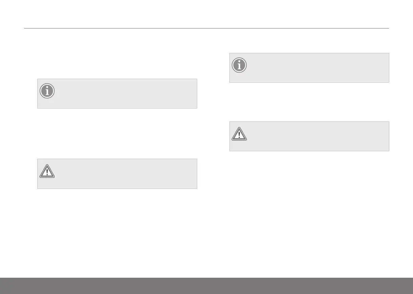This screenshot has width=413, height=294.
Task: Click the warning triangle in the right column
Action: tap(239, 133)
